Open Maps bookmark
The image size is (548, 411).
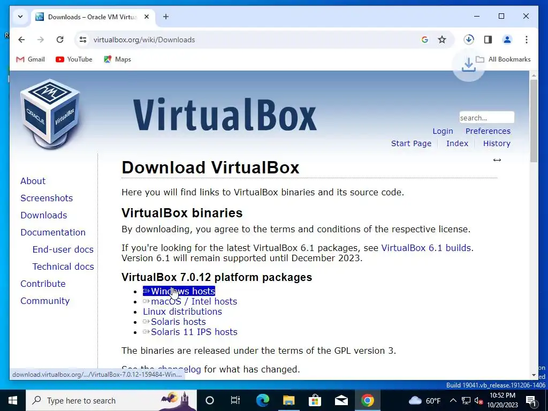[x=117, y=59]
